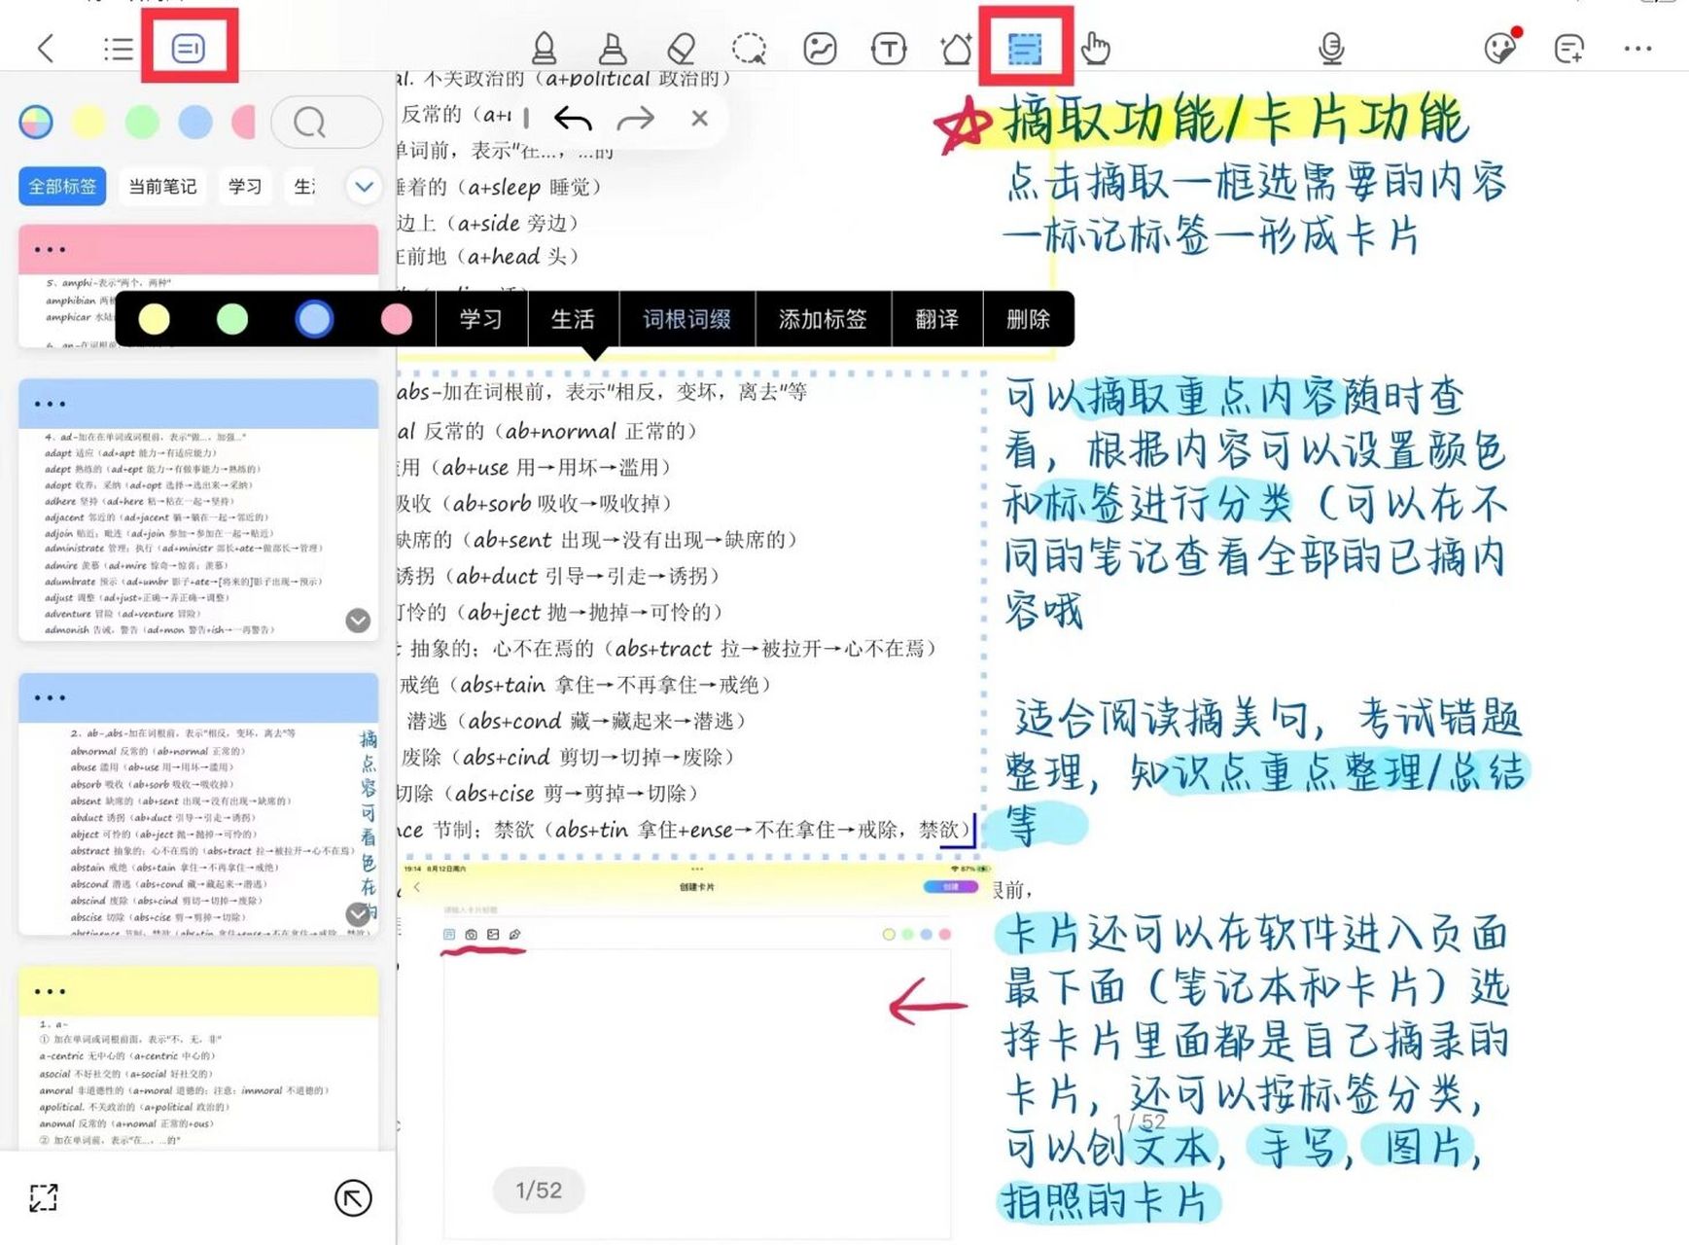Set excerpt color to green
This screenshot has width=1689, height=1245.
coord(232,319)
